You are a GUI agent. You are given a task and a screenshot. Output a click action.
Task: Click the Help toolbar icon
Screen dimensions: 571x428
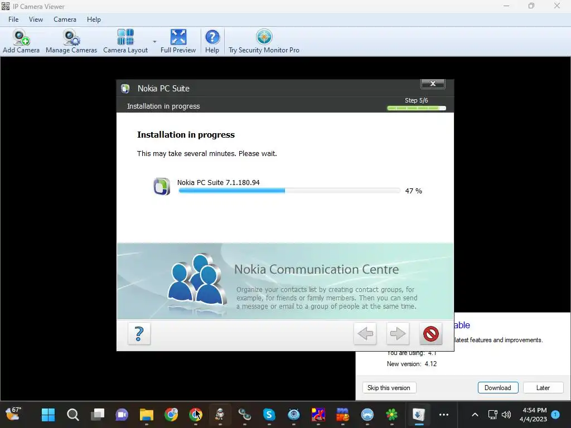(212, 41)
